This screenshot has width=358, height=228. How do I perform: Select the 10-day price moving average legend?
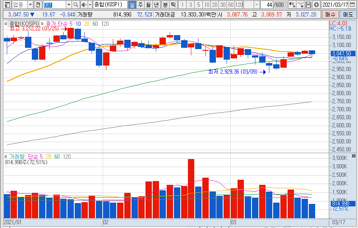(78, 24)
